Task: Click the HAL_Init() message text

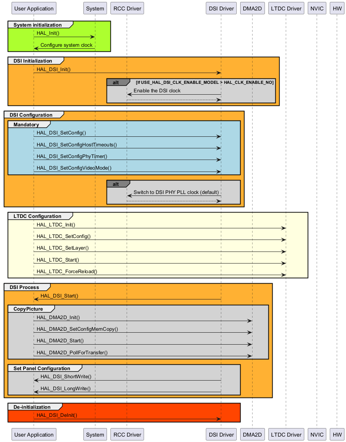Action: pyautogui.click(x=48, y=33)
